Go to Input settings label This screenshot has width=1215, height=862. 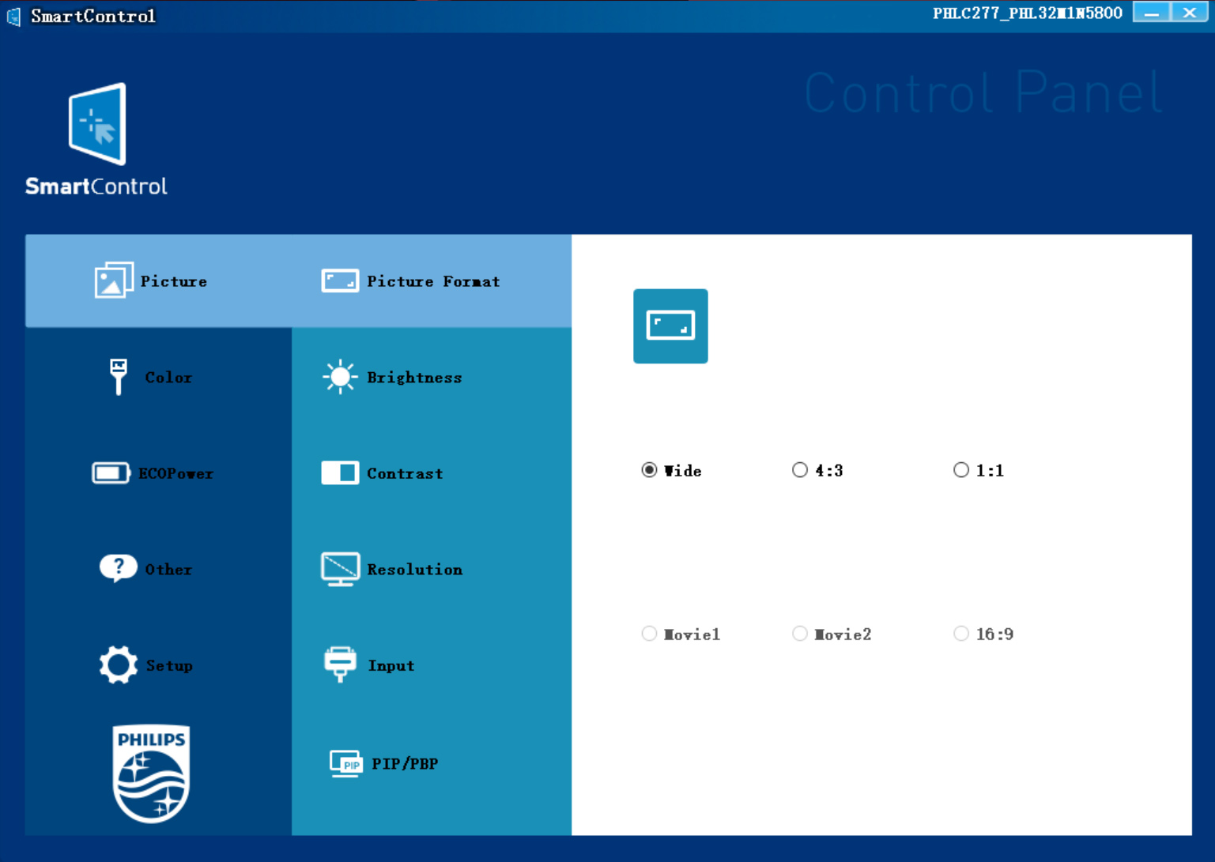tap(391, 666)
